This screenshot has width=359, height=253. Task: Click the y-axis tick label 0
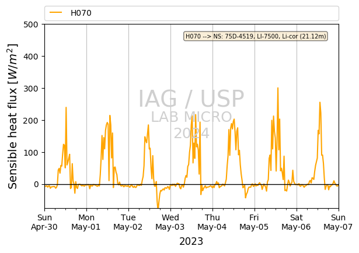click(36, 184)
